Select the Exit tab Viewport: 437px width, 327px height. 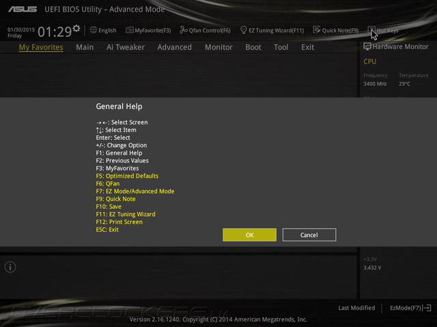pos(308,47)
